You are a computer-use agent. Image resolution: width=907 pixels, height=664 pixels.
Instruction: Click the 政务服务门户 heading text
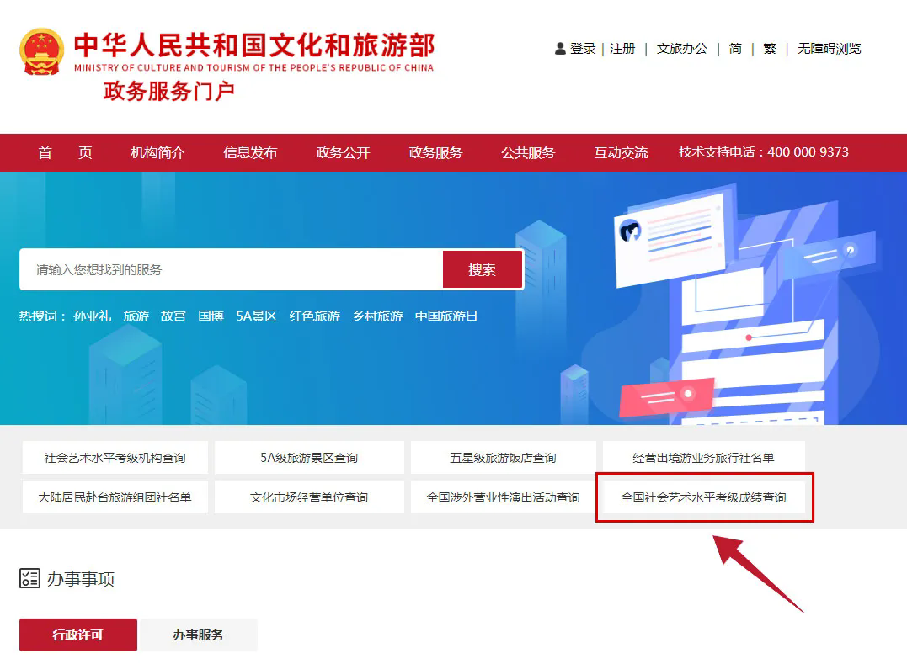[x=169, y=91]
